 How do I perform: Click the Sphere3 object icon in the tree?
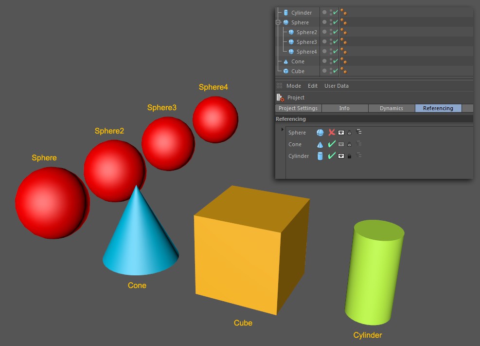point(291,42)
